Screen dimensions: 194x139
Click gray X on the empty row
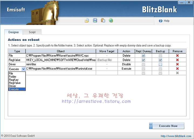point(177,73)
